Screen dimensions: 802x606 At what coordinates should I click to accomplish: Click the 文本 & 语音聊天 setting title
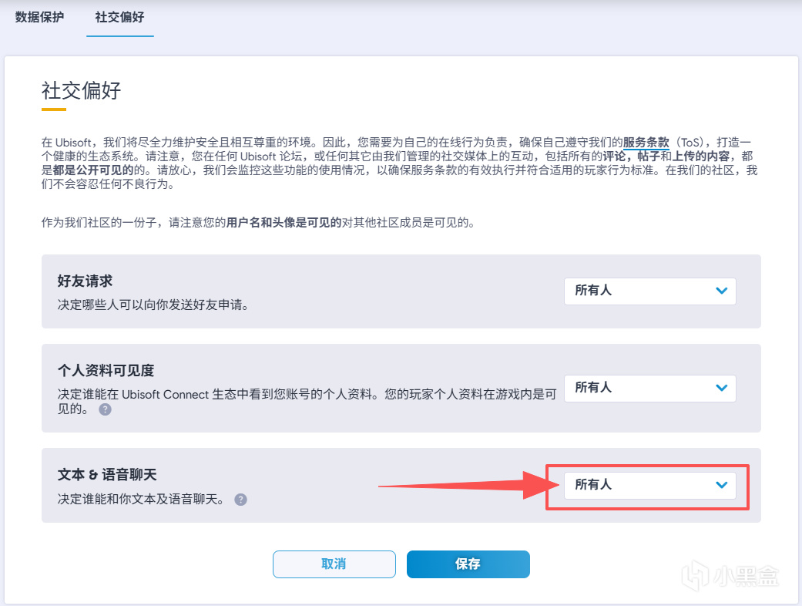point(107,475)
